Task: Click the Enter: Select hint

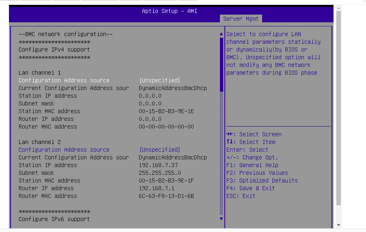Action: (x=248, y=150)
